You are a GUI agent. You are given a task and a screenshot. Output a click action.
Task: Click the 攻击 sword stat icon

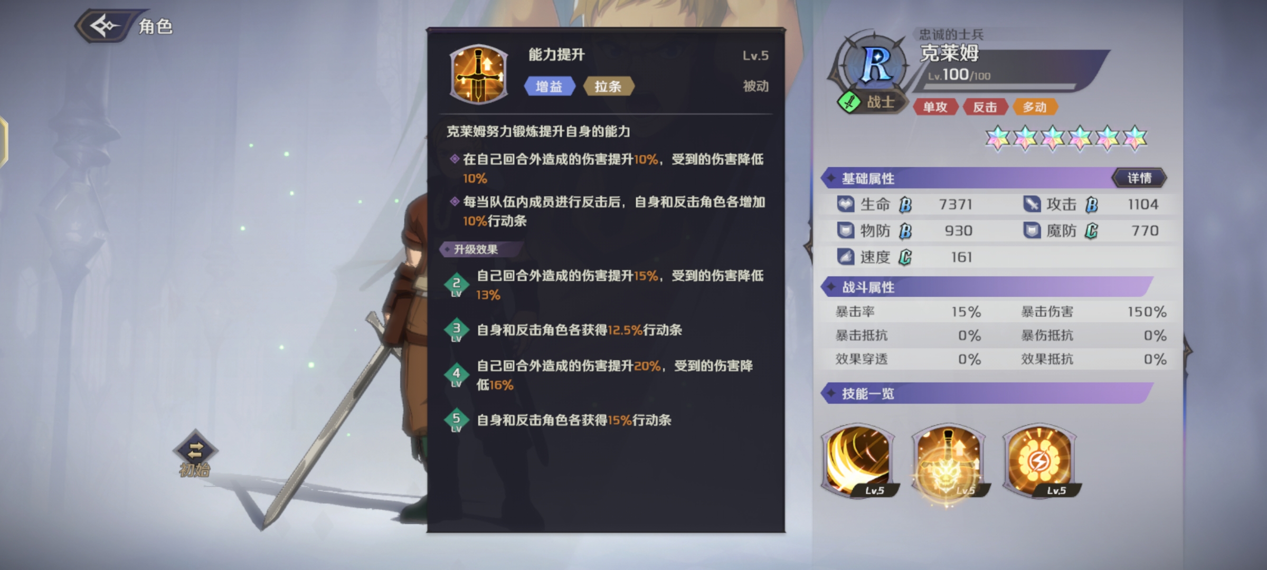pyautogui.click(x=1032, y=204)
